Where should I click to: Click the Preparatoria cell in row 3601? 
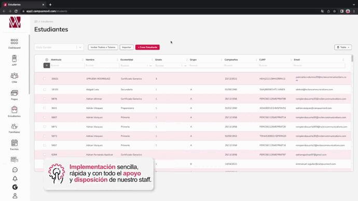tap(128, 108)
